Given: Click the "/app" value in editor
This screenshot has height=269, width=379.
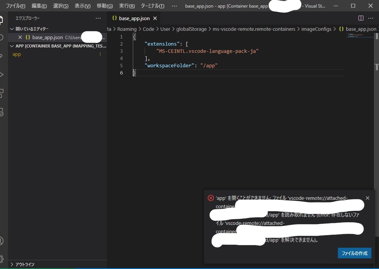Looking at the screenshot, I should coord(209,66).
